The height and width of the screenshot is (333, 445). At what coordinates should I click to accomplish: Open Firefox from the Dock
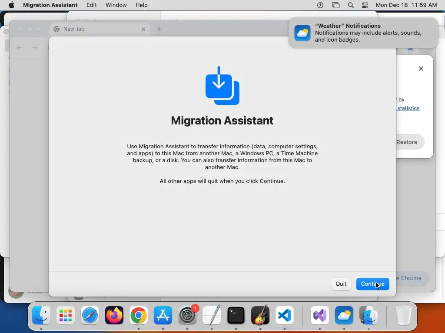(114, 315)
